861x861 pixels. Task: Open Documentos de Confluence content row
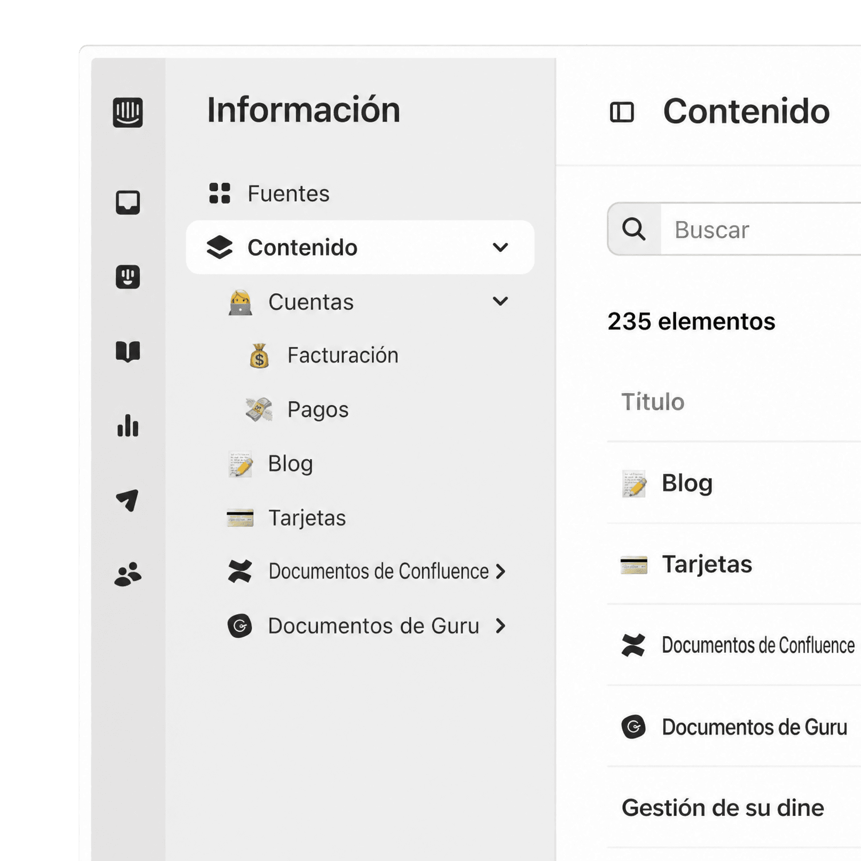734,645
